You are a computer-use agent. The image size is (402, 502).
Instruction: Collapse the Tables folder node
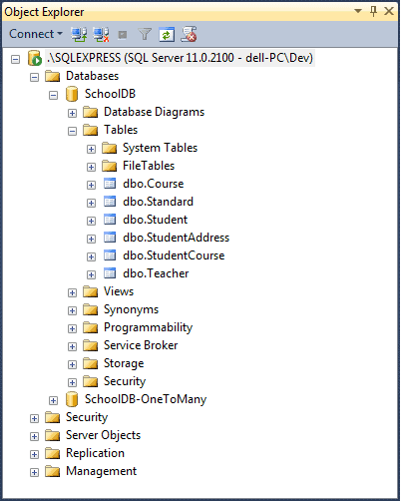72,131
